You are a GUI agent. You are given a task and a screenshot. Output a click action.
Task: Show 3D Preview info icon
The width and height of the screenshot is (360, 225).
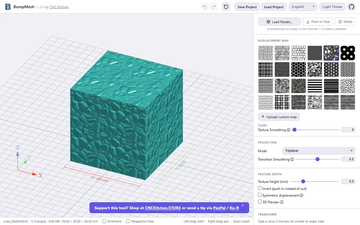coord(282,202)
